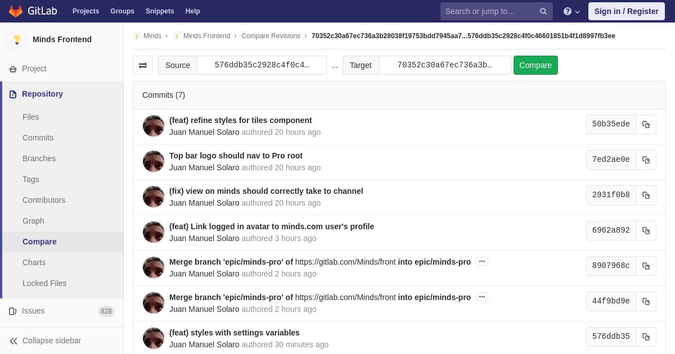Open the Target revision dropdown
The image size is (675, 354).
click(444, 65)
